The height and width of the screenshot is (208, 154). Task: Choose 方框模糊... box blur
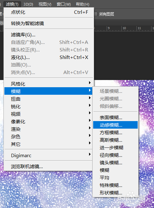point(115,132)
